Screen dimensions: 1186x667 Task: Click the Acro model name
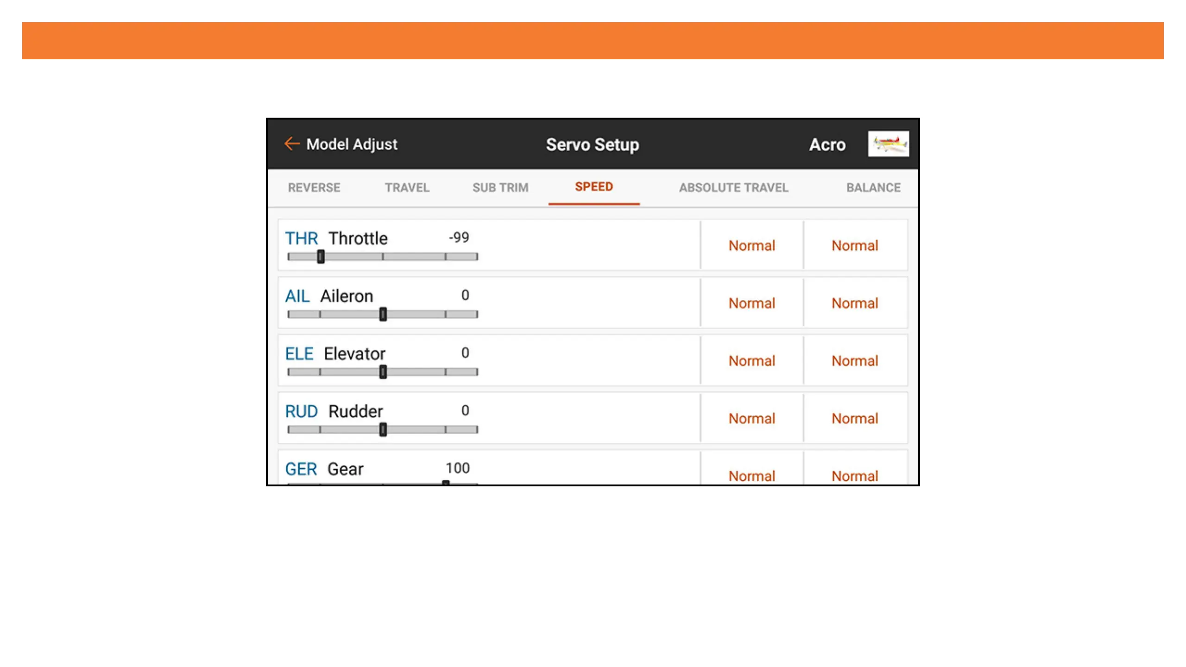827,145
